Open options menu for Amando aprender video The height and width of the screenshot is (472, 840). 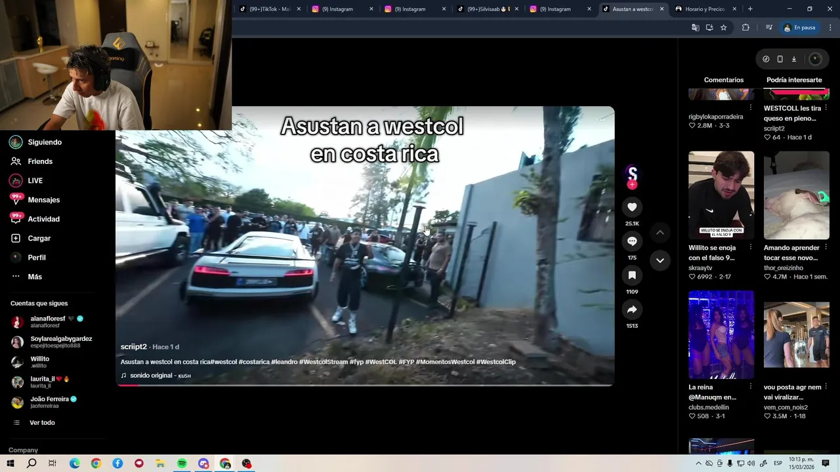click(x=826, y=247)
